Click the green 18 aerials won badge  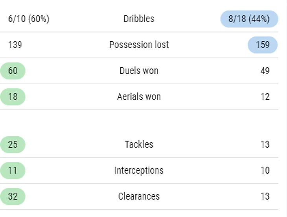coord(13,97)
